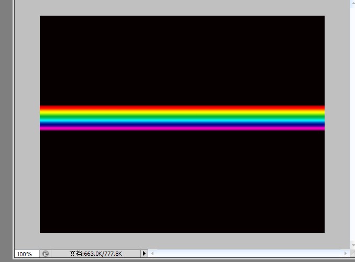Click the horizontal scrollbar right arrow
The image size is (355, 262).
[x=345, y=254]
